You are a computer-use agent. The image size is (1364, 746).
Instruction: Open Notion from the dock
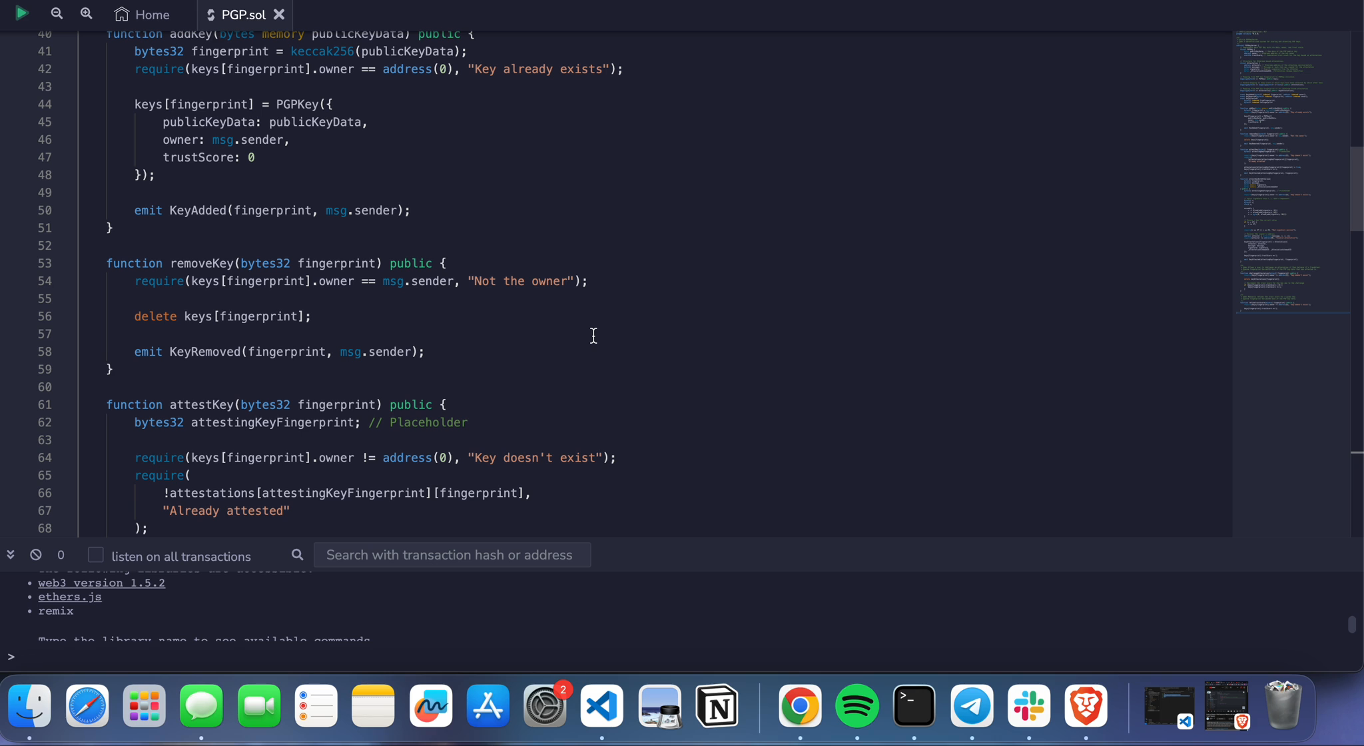pyautogui.click(x=717, y=706)
